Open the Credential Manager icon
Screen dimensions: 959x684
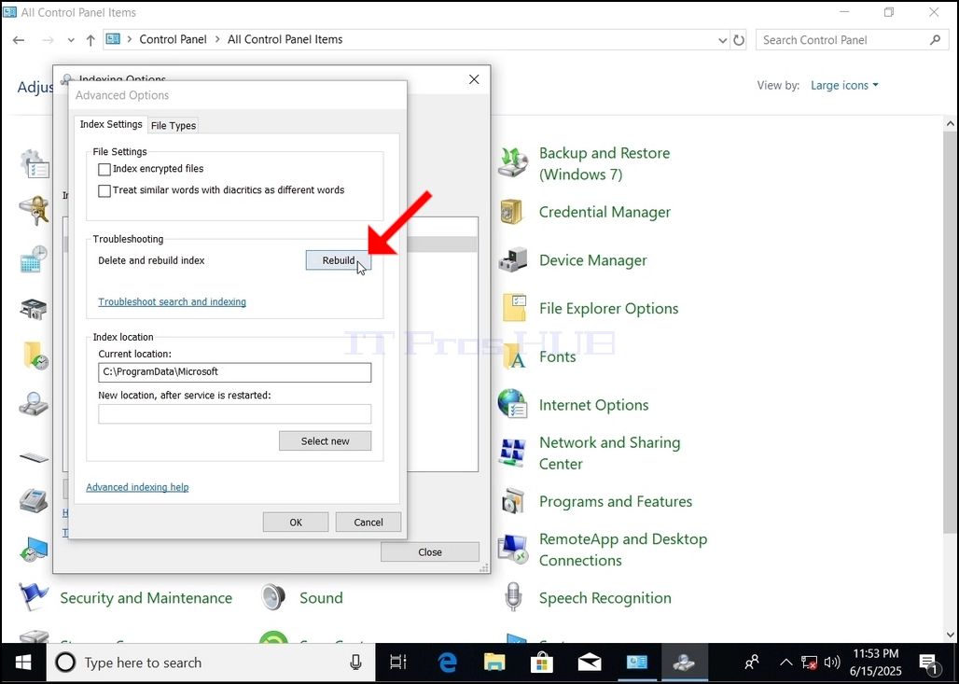(512, 213)
